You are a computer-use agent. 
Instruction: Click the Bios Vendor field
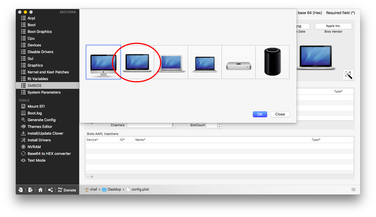pyautogui.click(x=333, y=26)
